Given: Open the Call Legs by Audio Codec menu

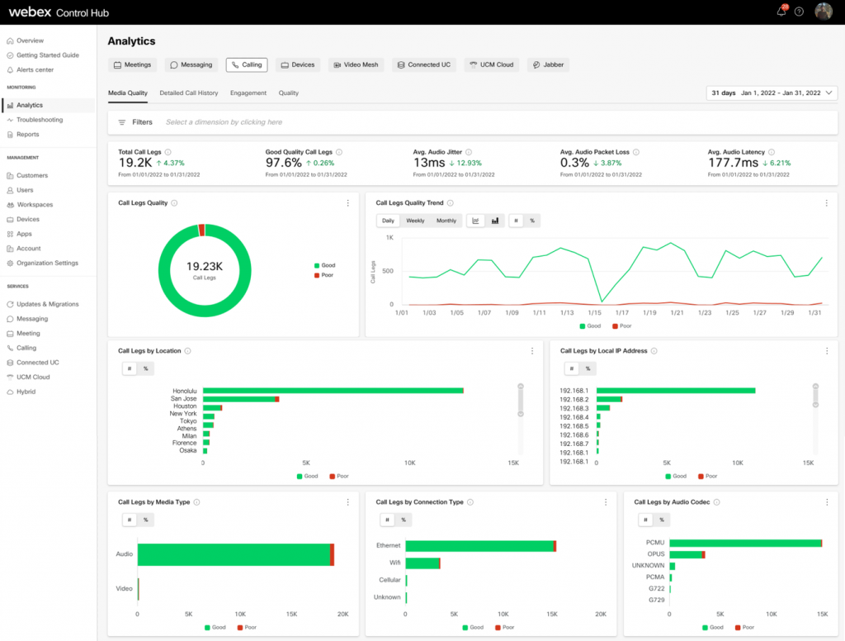Looking at the screenshot, I should (x=826, y=502).
